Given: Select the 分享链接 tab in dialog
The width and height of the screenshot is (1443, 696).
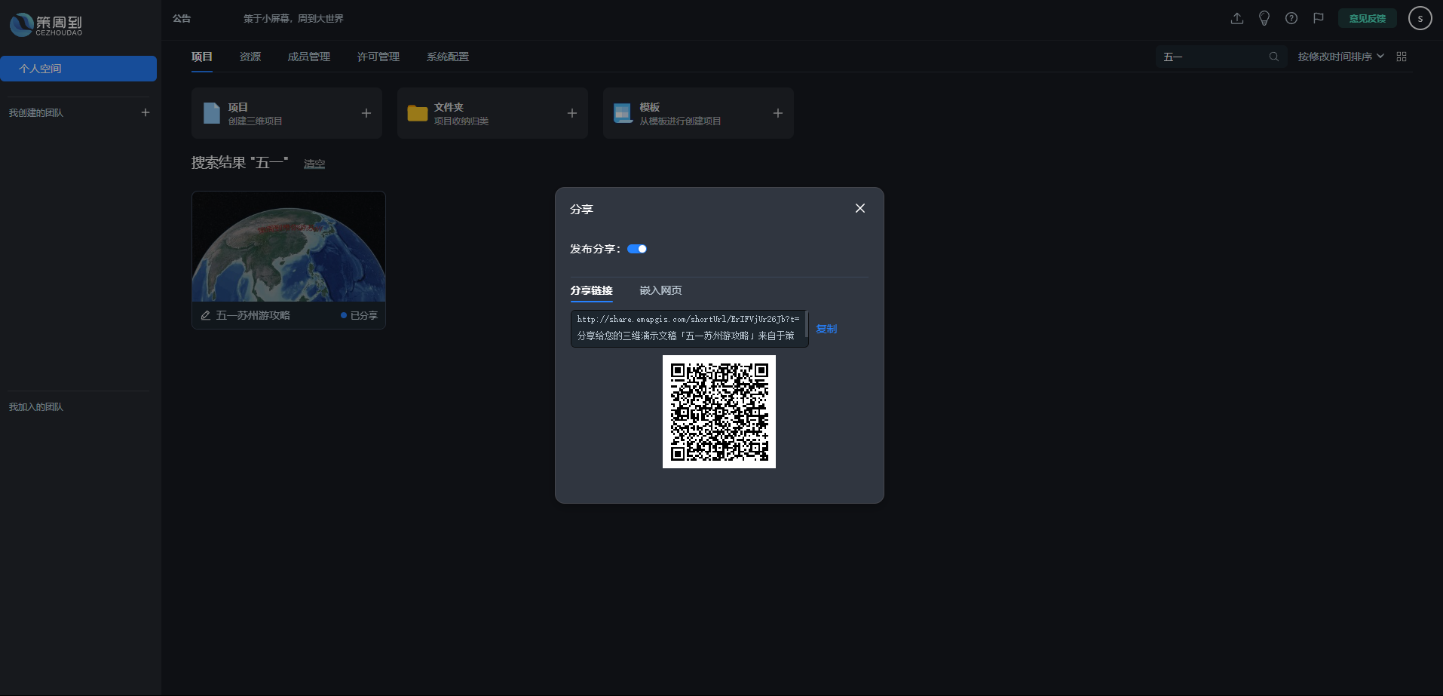Looking at the screenshot, I should [x=592, y=290].
